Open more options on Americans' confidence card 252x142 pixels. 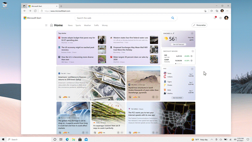[x=87, y=97]
